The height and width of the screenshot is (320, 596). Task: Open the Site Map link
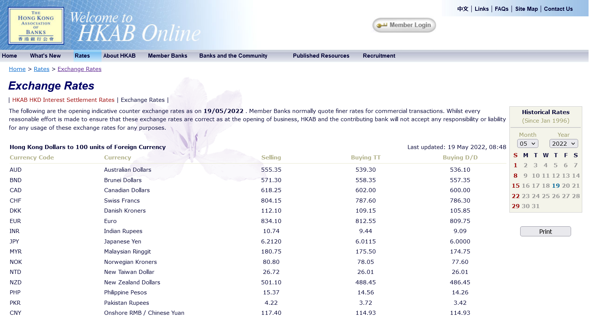pos(526,9)
